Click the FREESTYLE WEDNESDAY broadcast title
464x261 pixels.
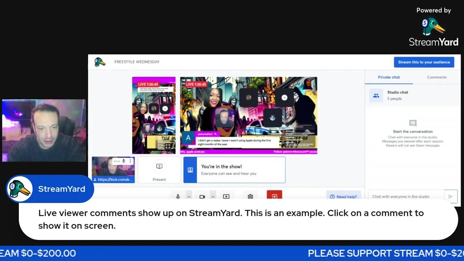click(137, 62)
